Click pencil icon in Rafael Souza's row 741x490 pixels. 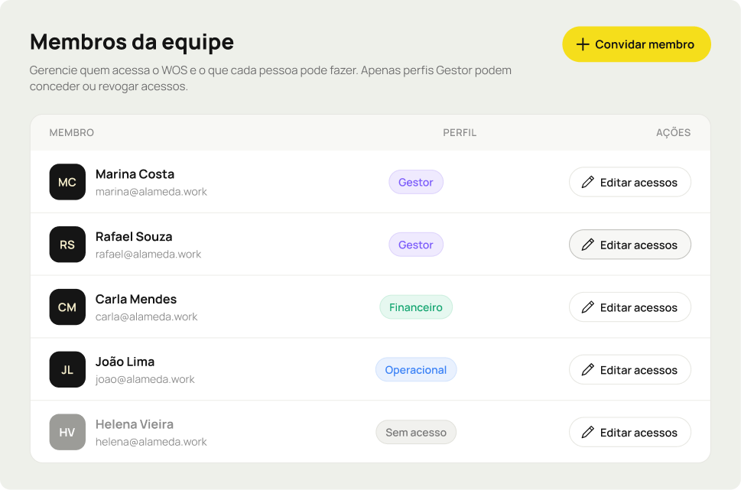click(x=587, y=245)
